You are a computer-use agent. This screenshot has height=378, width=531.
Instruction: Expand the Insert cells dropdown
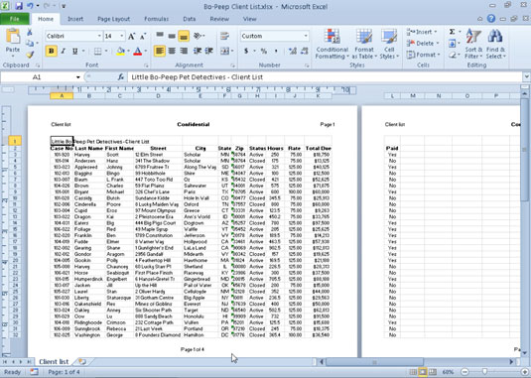tap(436, 32)
